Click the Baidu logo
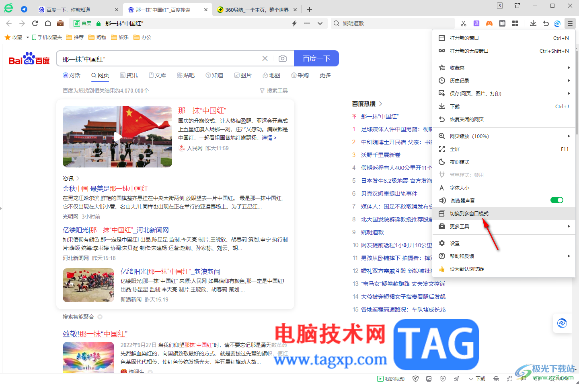The height and width of the screenshot is (384, 579). [x=29, y=59]
